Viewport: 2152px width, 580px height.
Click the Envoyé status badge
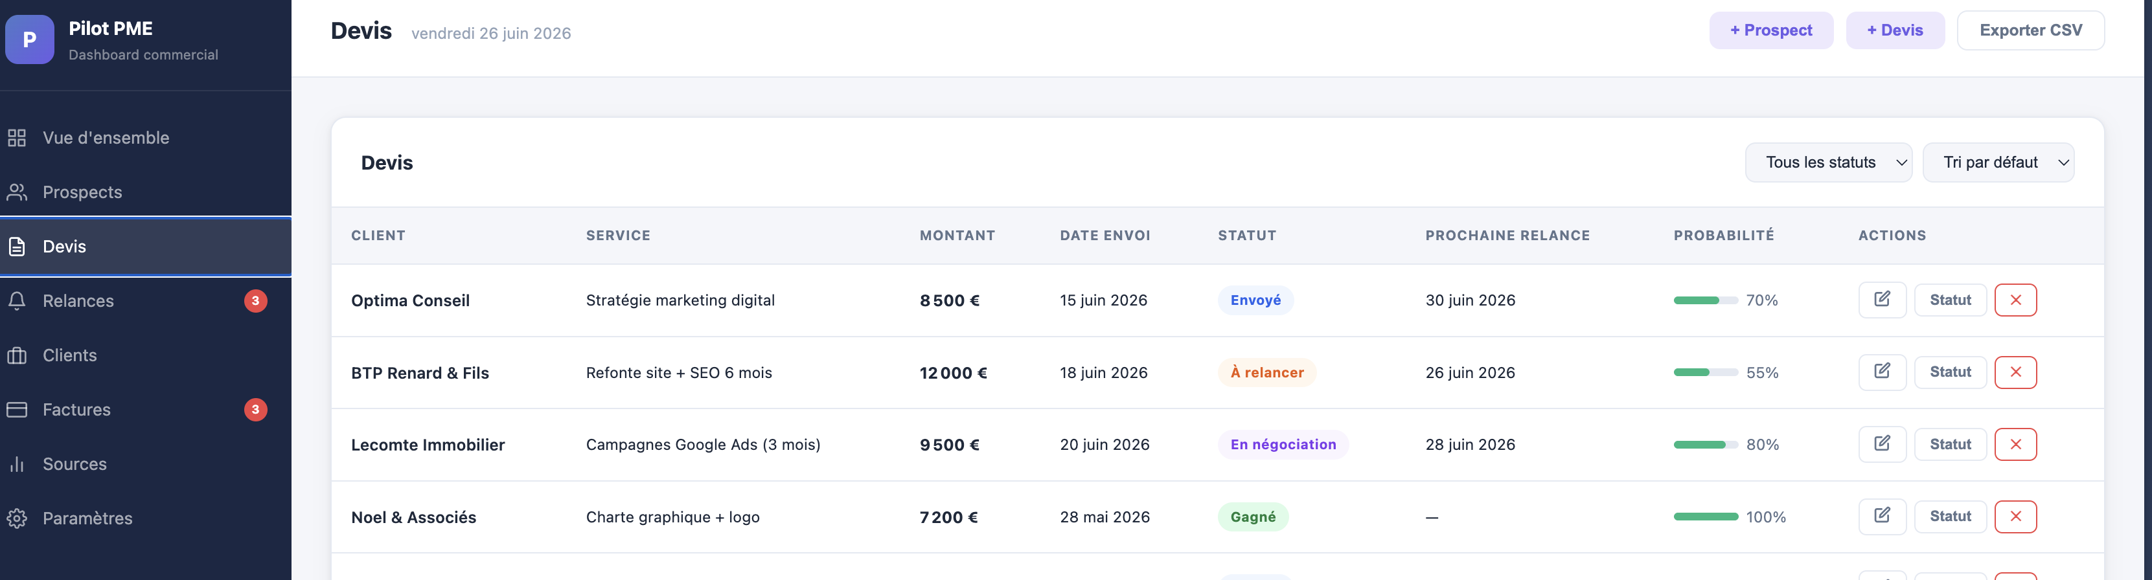click(x=1255, y=300)
